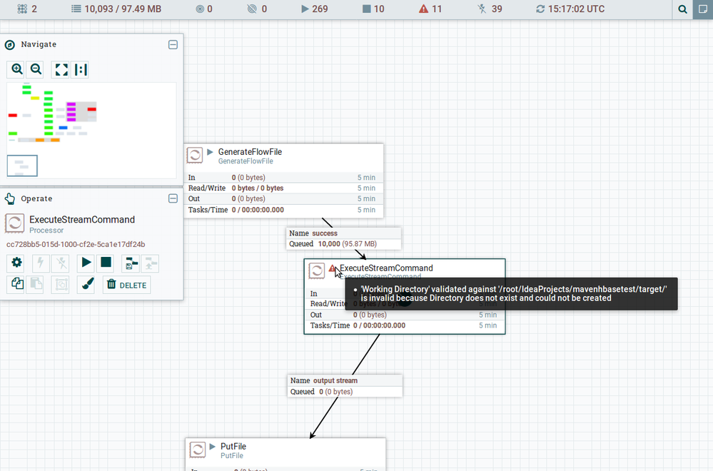
Task: Fit the flow to the screen
Action: point(61,69)
